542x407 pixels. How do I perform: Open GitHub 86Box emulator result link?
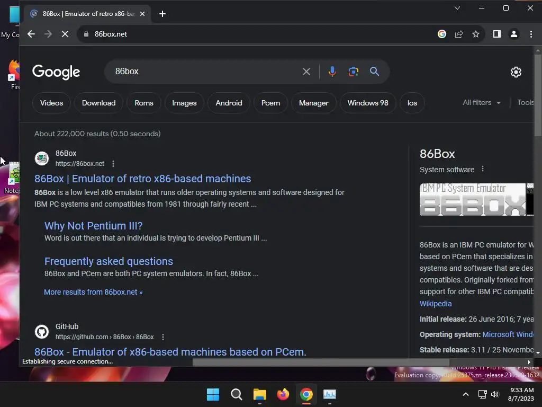pyautogui.click(x=170, y=352)
